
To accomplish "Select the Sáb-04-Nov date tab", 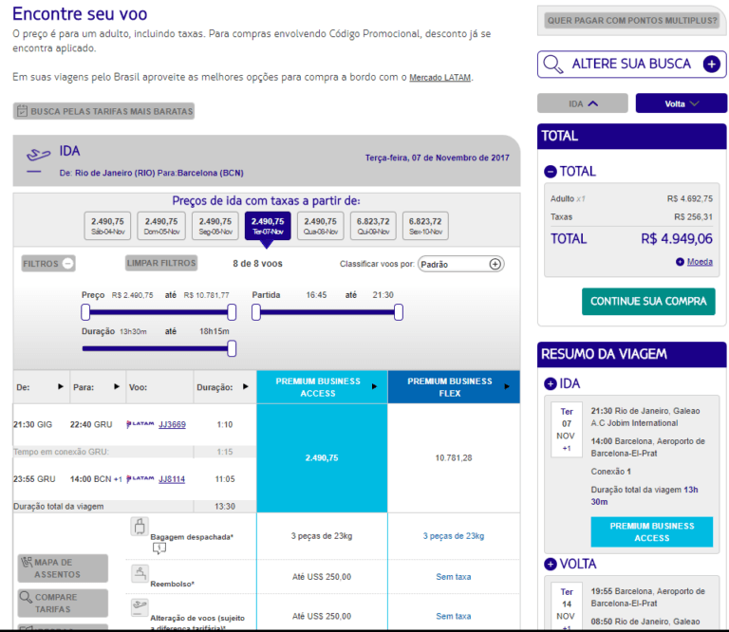I will 108,225.
